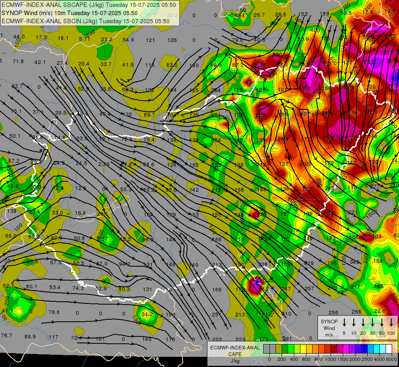Click the 20 m/s wind arrow in legend
The height and width of the screenshot is (367, 399).
pyautogui.click(x=363, y=322)
